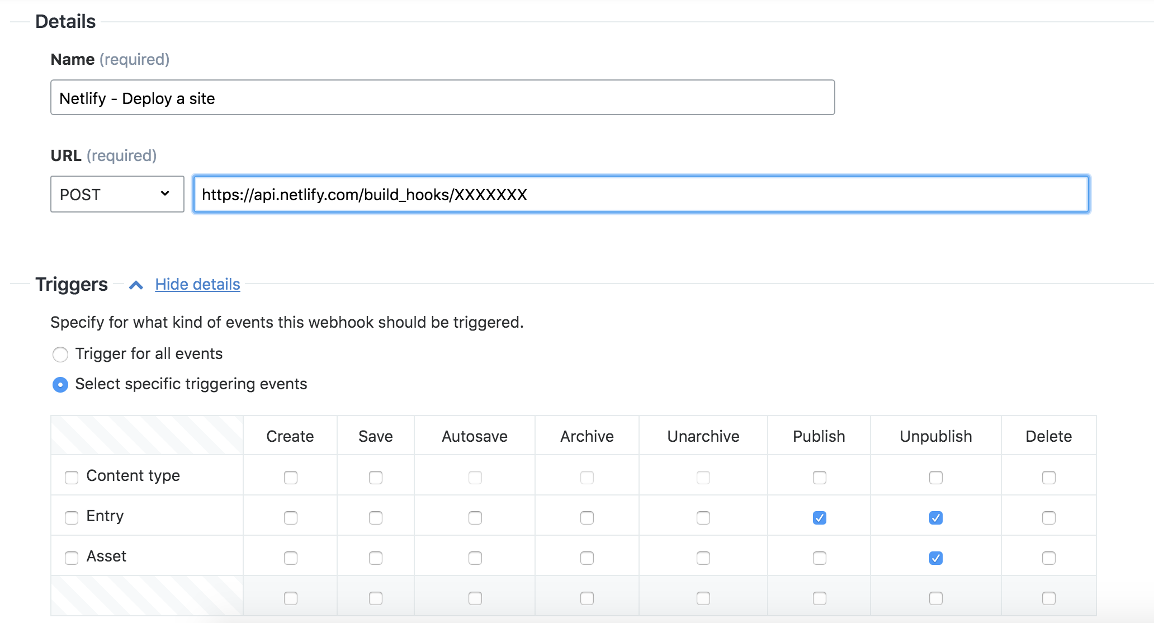Check Content type Publish checkbox
This screenshot has width=1154, height=623.
pos(819,478)
